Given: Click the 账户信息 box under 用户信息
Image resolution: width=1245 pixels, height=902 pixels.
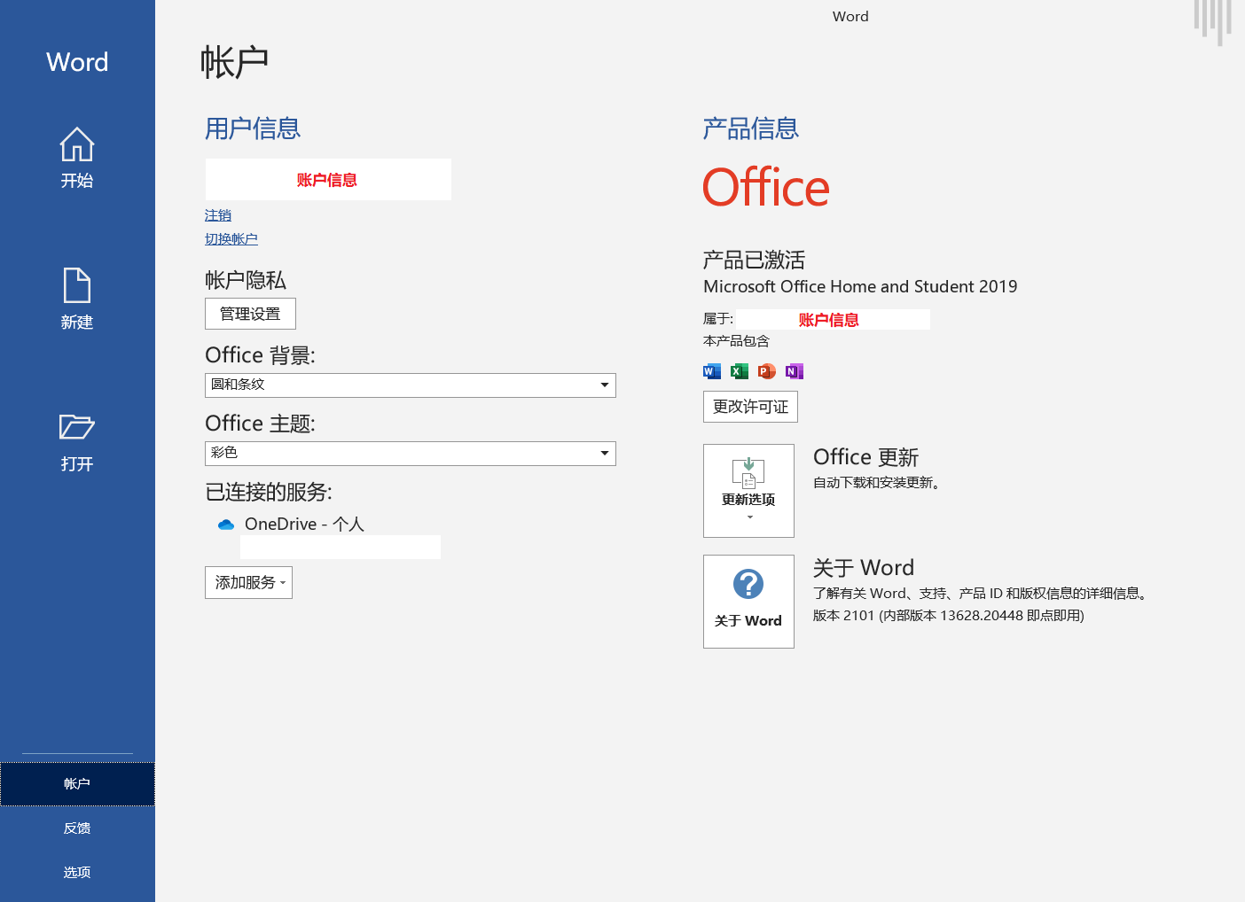Looking at the screenshot, I should [328, 180].
